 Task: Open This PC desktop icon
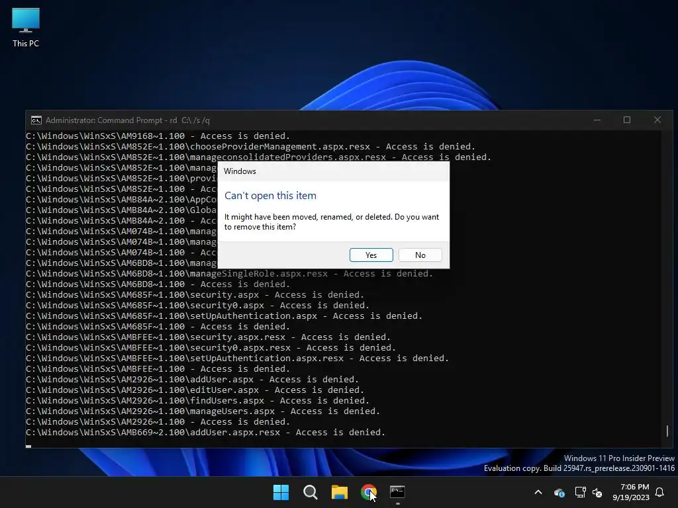click(26, 27)
